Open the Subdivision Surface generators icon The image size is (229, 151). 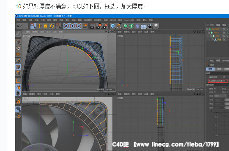point(125,26)
